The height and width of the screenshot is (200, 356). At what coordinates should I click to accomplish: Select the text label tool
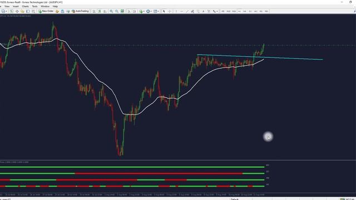tap(209, 11)
